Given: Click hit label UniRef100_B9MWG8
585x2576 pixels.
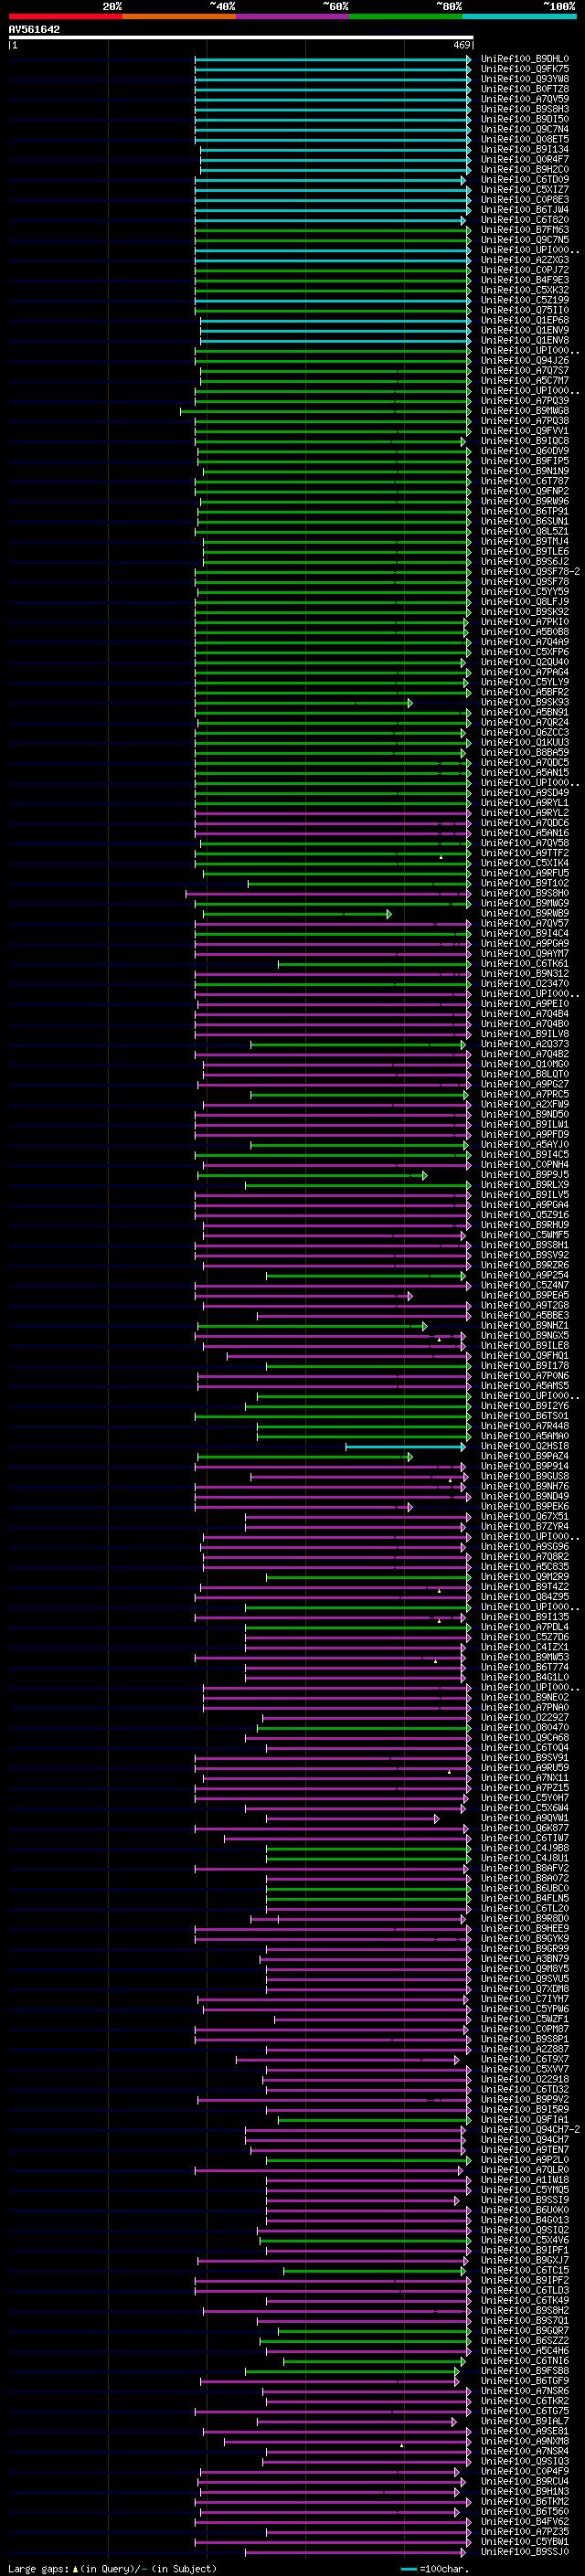Looking at the screenshot, I should point(524,411).
